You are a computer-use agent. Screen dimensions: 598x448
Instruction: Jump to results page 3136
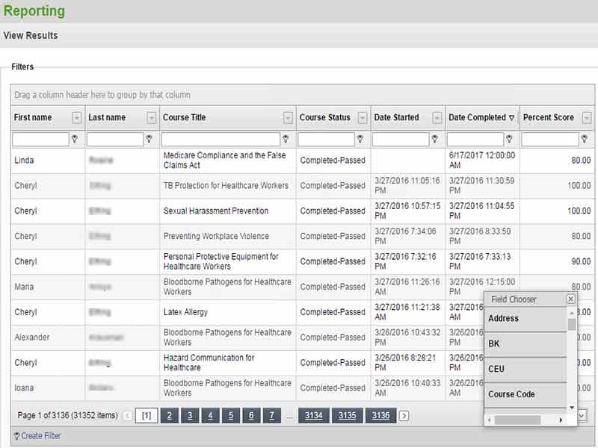click(x=380, y=416)
